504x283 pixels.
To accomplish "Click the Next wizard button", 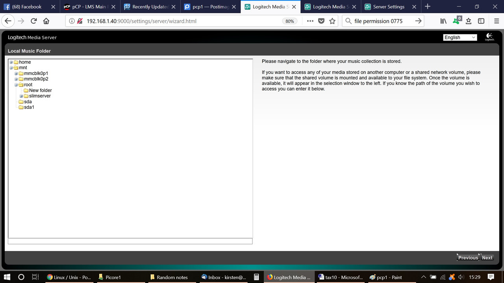I will 487,258.
